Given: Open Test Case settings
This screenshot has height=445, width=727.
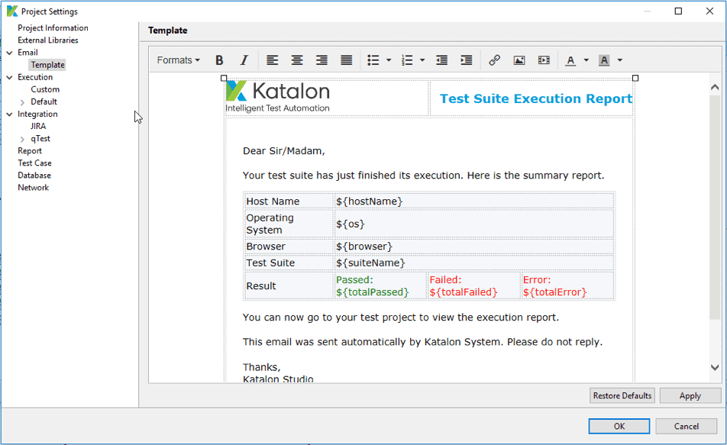Looking at the screenshot, I should tap(34, 163).
